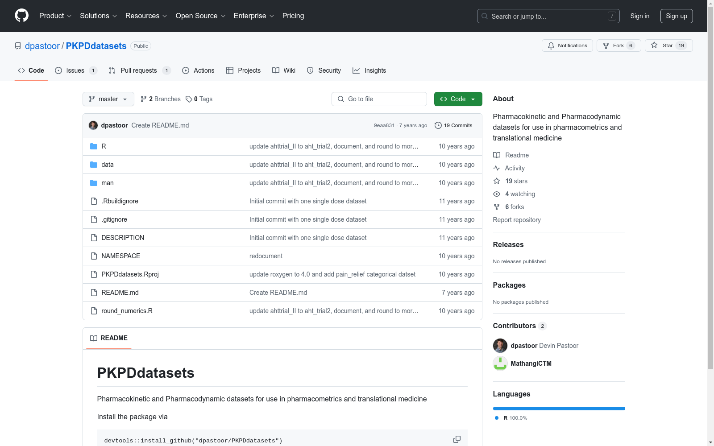Click the eye icon next to 4 watching
Viewport: 714px width, 446px height.
click(x=497, y=194)
